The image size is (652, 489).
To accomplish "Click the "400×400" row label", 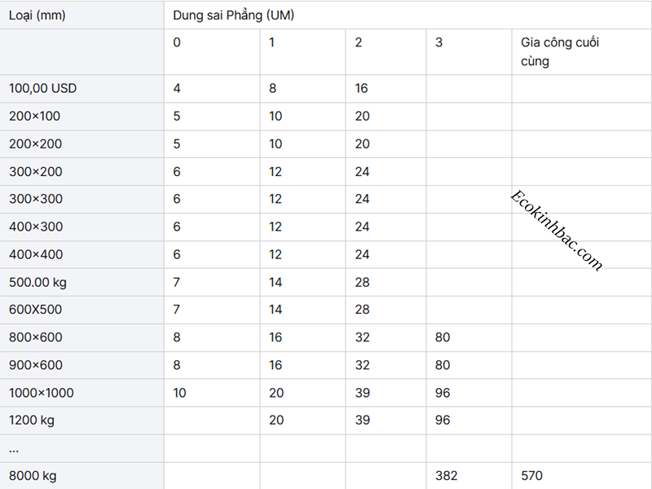I will point(35,254).
